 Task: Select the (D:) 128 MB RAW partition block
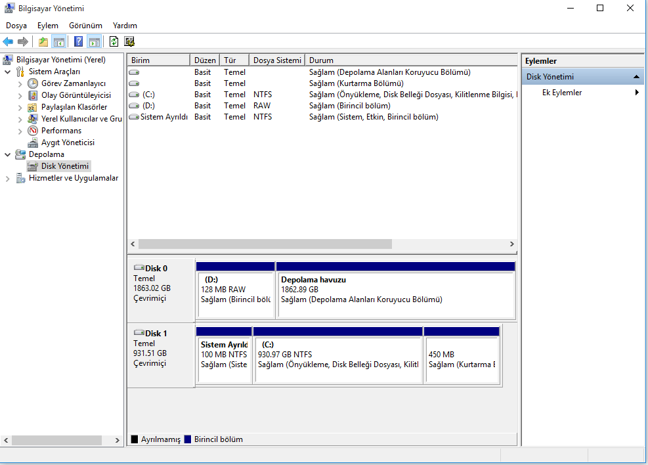click(x=235, y=295)
